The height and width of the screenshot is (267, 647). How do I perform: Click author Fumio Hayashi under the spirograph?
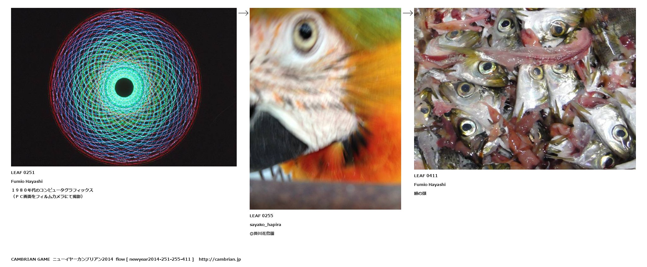click(x=27, y=181)
